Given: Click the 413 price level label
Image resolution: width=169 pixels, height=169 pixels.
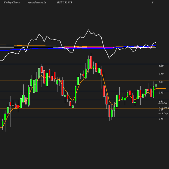Looking at the screenshot, I should [x=161, y=119].
